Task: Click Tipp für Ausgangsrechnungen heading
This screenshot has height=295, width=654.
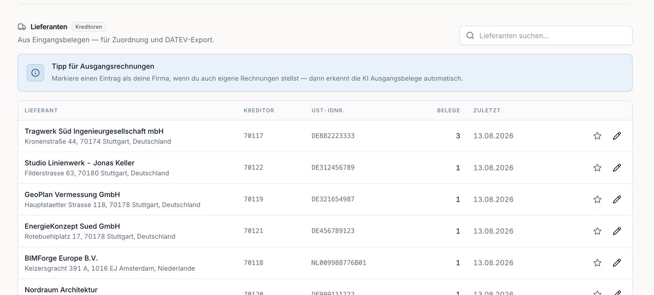Action: click(x=103, y=66)
